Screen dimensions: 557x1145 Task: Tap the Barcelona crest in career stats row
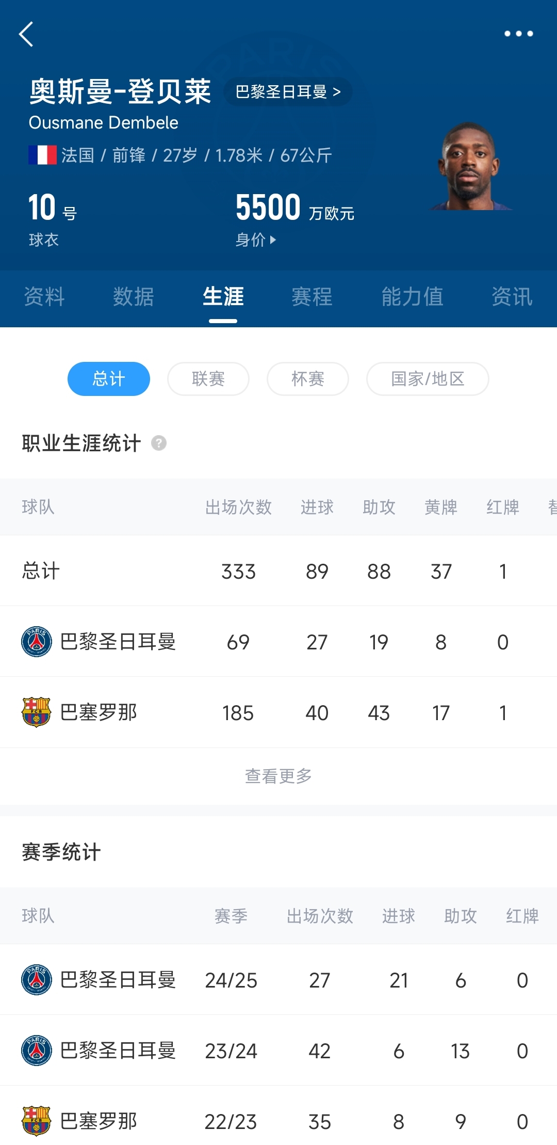coord(37,712)
